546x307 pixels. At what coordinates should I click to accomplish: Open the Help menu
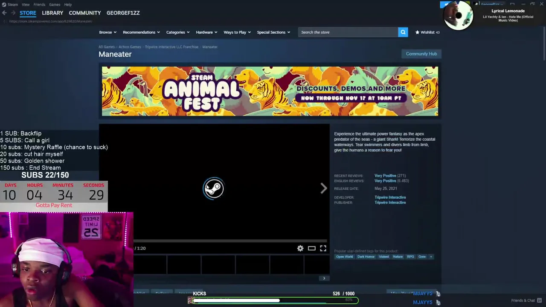point(68,4)
